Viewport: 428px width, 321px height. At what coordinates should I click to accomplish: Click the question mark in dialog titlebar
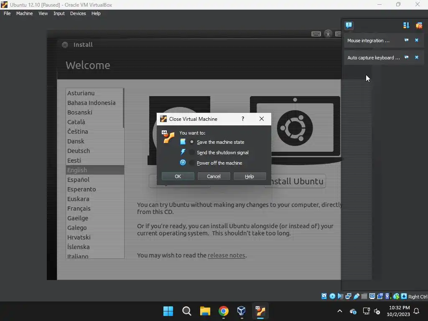[243, 119]
